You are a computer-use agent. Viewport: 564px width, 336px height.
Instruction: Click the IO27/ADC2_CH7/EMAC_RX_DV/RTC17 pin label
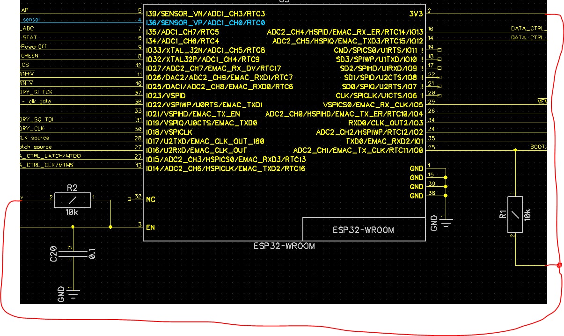[213, 68]
